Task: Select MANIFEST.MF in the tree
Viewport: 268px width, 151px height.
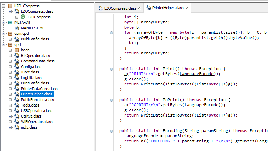Action: click(x=33, y=28)
